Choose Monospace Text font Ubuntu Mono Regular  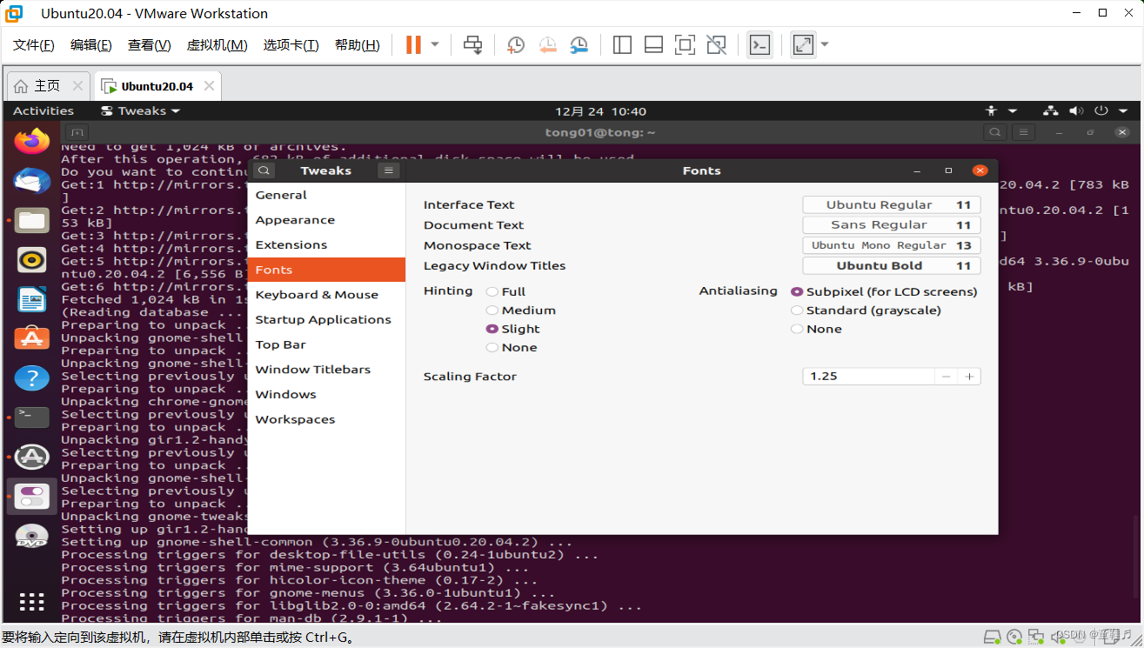892,245
